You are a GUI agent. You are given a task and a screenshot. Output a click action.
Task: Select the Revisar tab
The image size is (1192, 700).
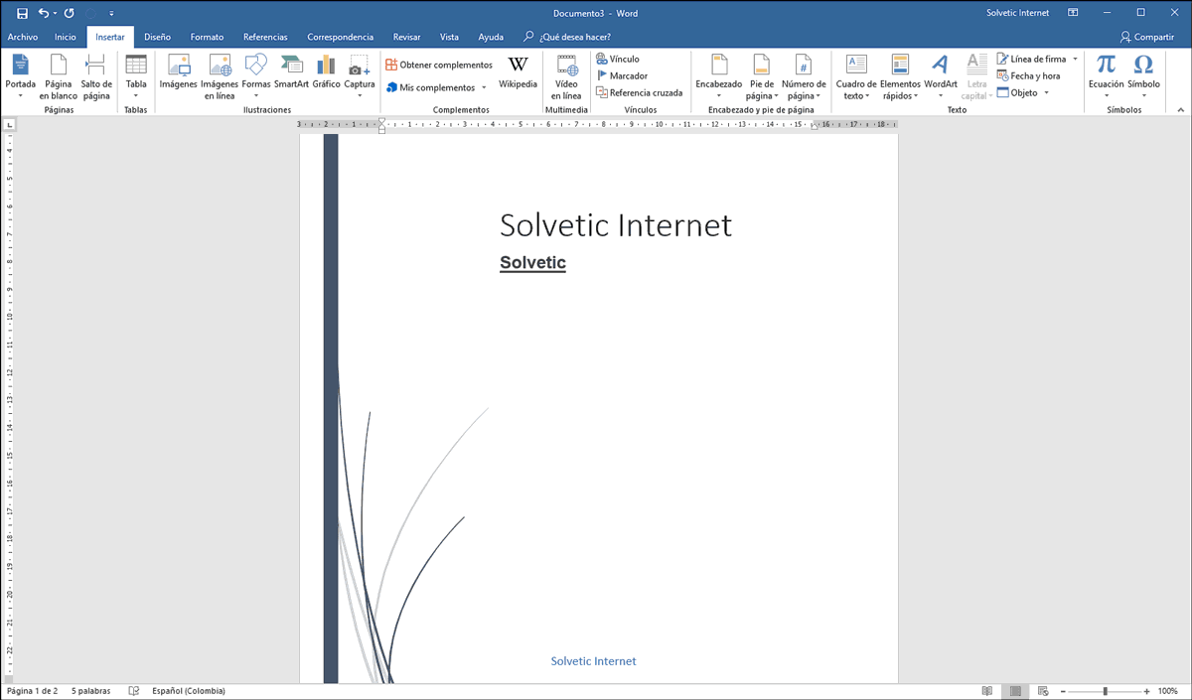point(406,37)
